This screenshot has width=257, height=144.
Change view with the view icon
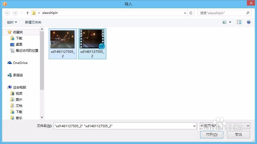pos(224,22)
